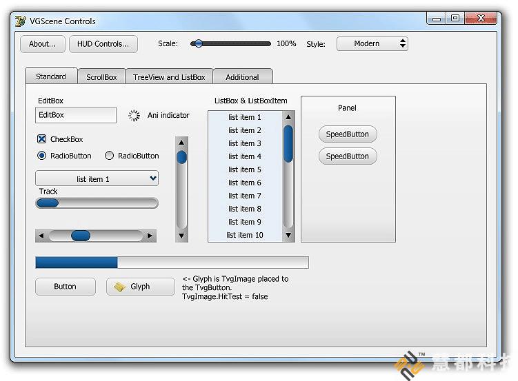Viewport: 518px width, 381px height.
Task: Click the left arrow of the horizontal scrollbar
Action: [x=41, y=236]
